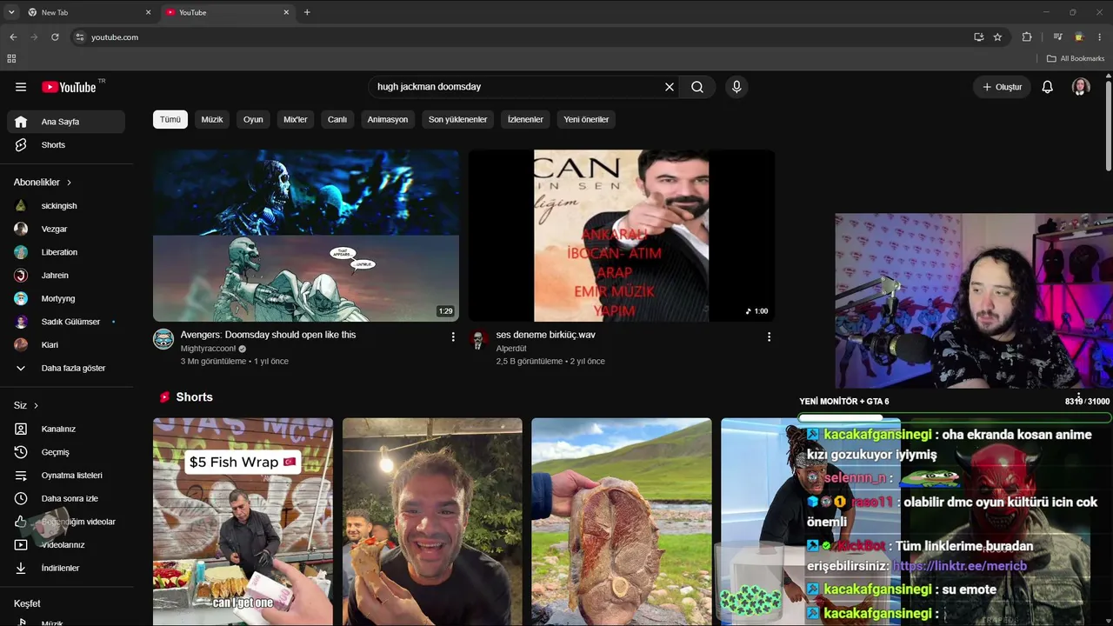Select the Mix'ler filter chip
Screen dimensions: 1113x626
point(296,119)
